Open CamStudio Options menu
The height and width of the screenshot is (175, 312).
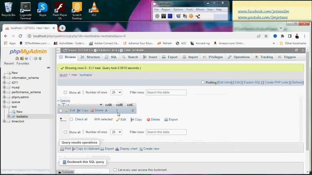point(178,10)
